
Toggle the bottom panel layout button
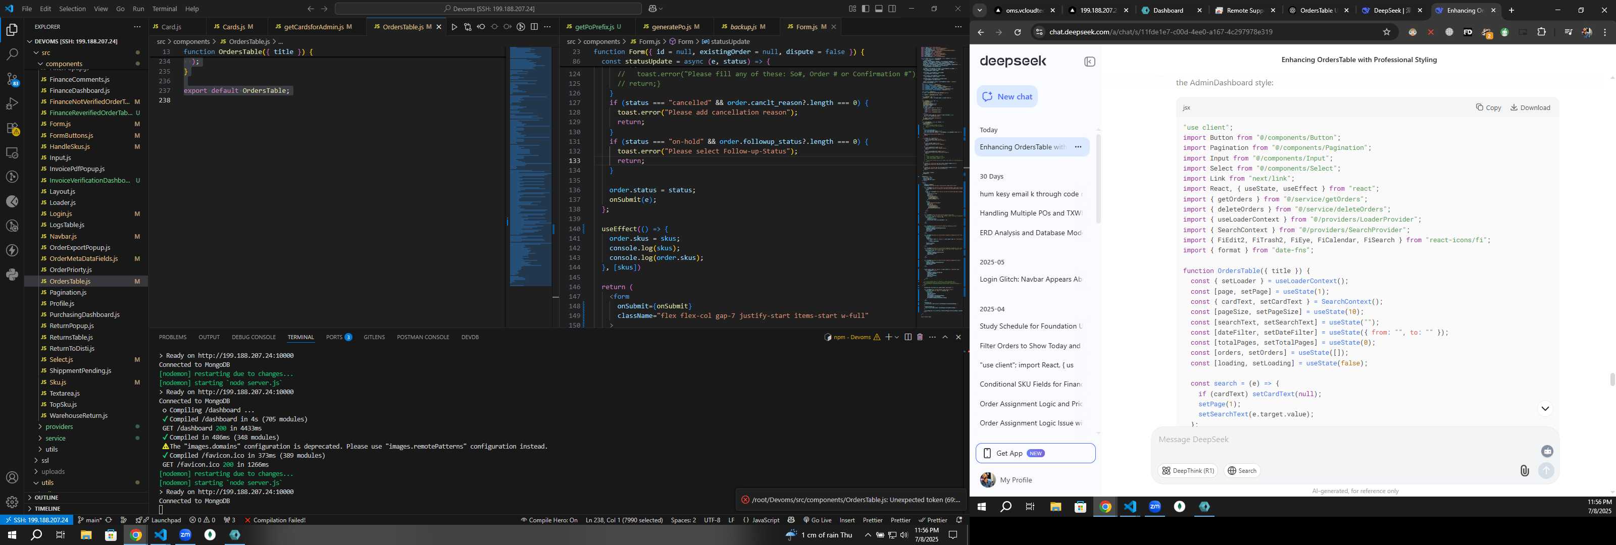[879, 9]
